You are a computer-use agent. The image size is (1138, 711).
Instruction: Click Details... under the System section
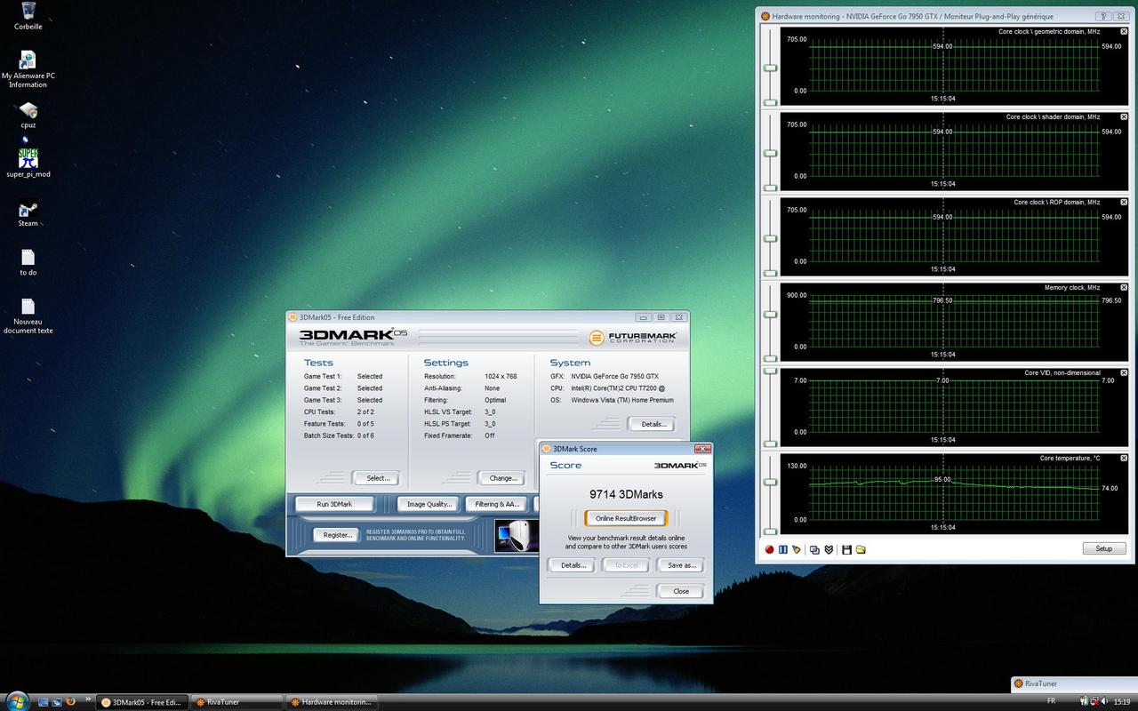coord(653,424)
